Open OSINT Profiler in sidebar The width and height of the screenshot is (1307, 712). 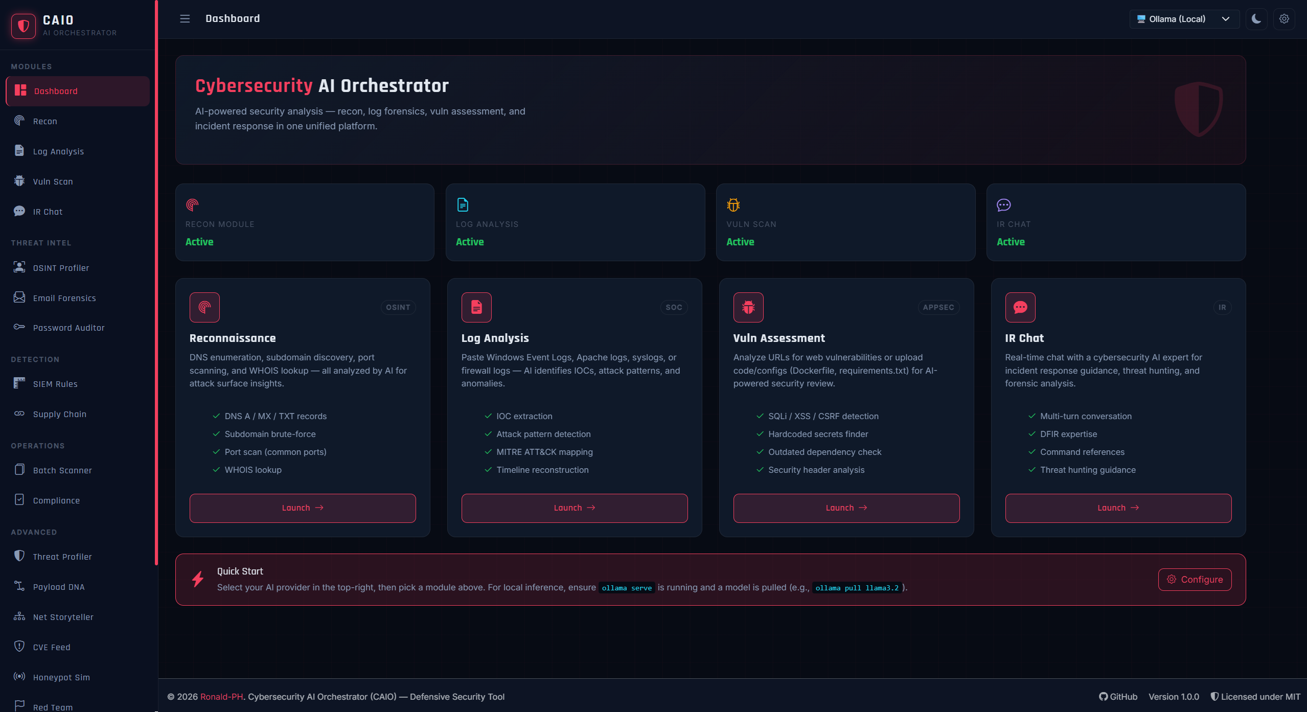click(78, 268)
